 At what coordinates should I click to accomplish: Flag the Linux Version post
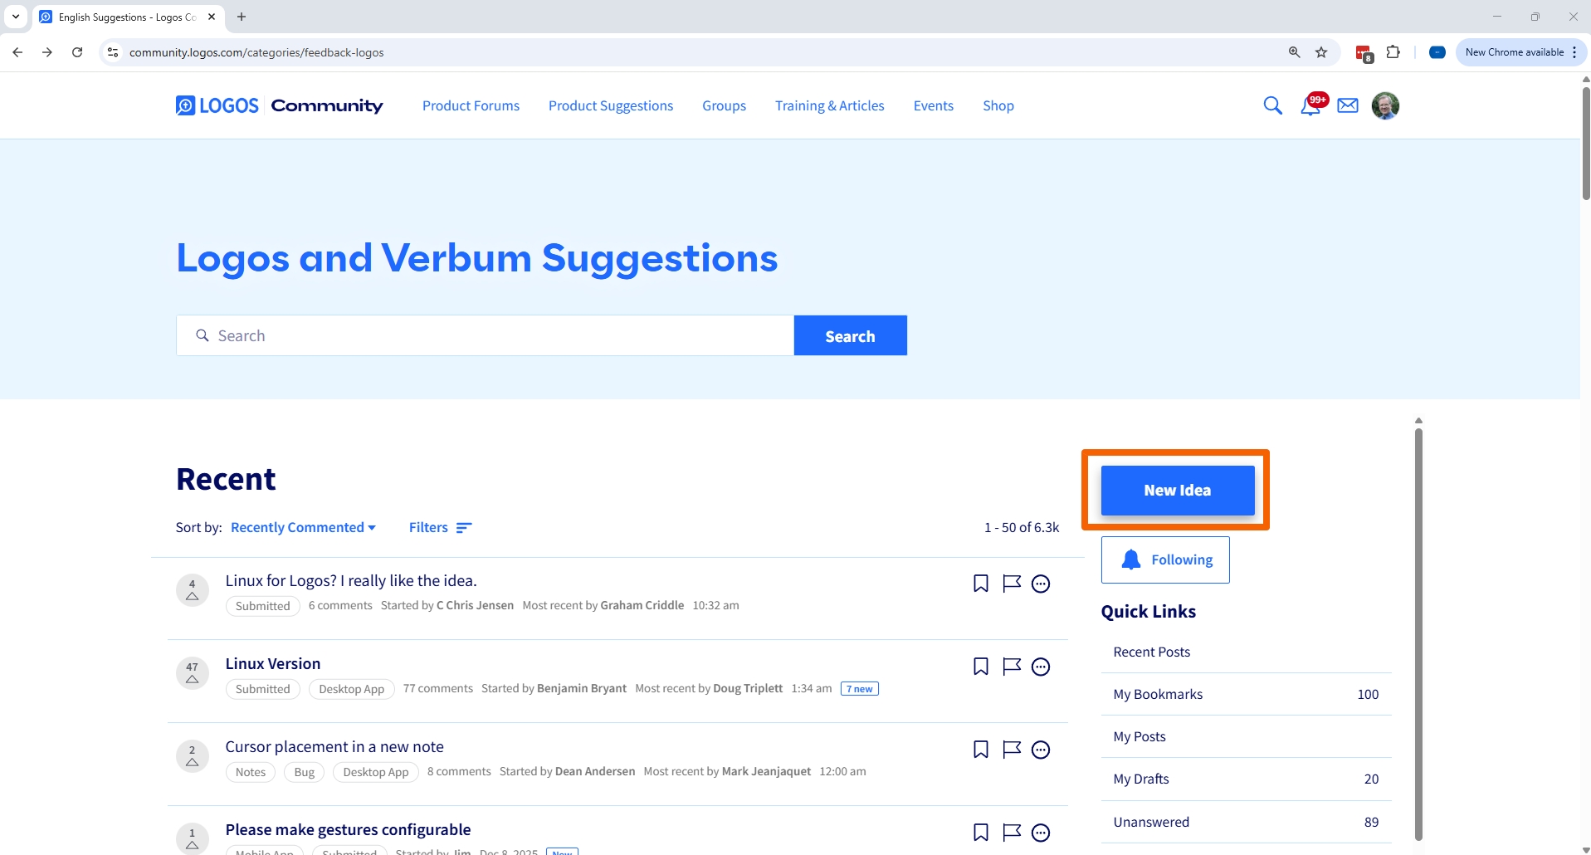click(x=1011, y=667)
